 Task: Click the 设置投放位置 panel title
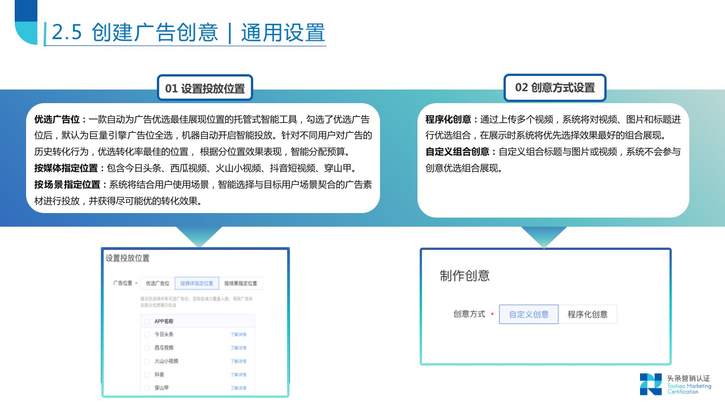point(128,258)
